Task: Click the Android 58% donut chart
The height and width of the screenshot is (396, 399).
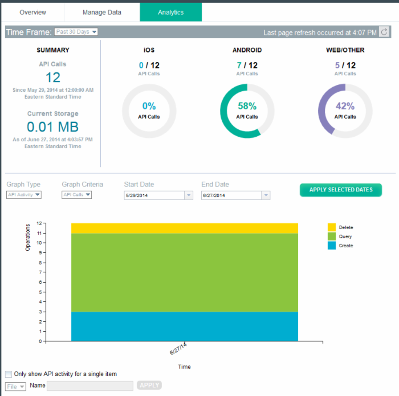Action: tap(247, 112)
